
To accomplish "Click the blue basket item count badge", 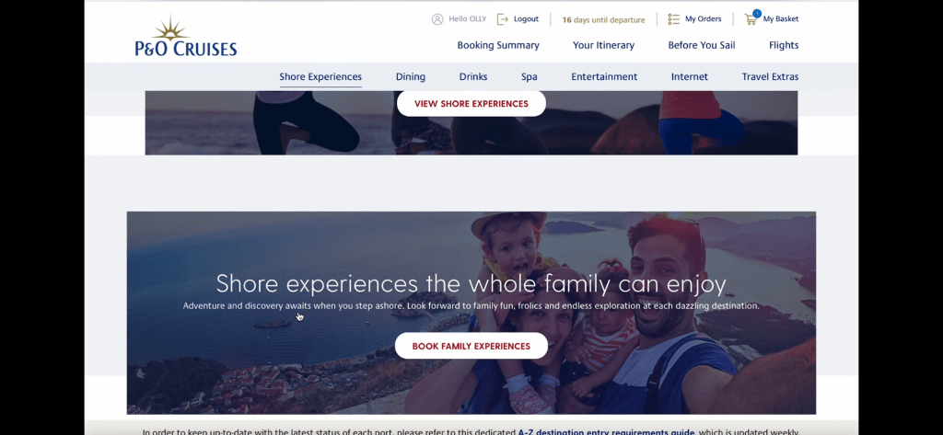I will pyautogui.click(x=757, y=13).
